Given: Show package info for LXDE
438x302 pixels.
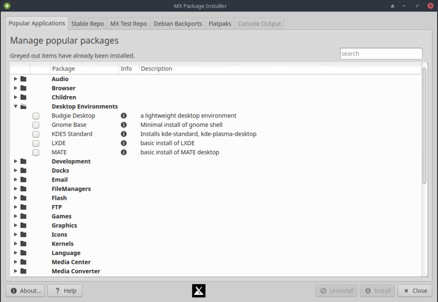Looking at the screenshot, I should point(124,143).
